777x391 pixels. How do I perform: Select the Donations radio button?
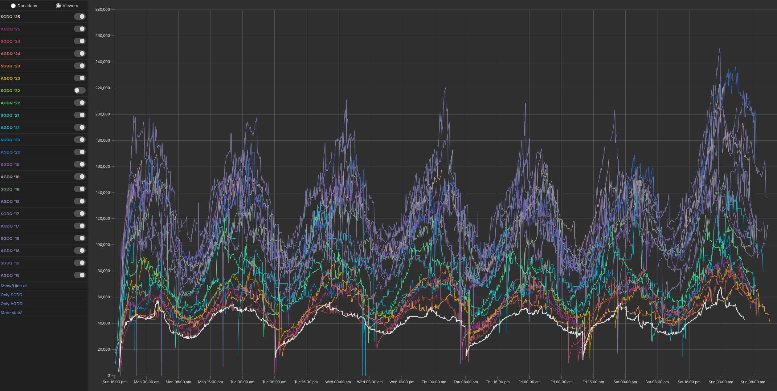point(13,6)
